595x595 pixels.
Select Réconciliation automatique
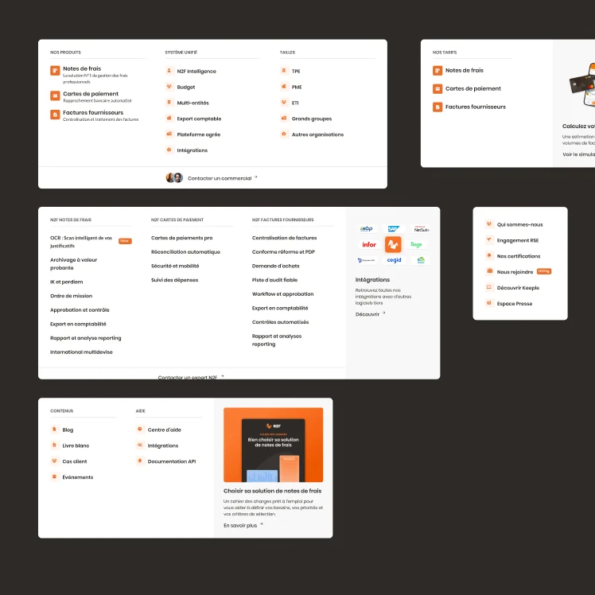(185, 252)
